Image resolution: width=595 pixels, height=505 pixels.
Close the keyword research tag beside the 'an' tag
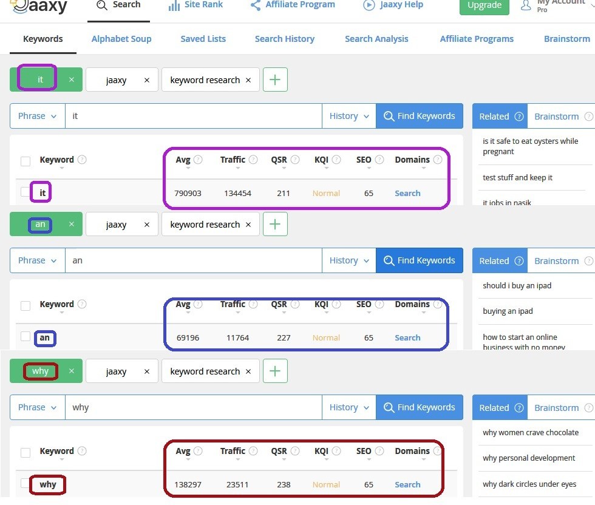click(x=248, y=225)
